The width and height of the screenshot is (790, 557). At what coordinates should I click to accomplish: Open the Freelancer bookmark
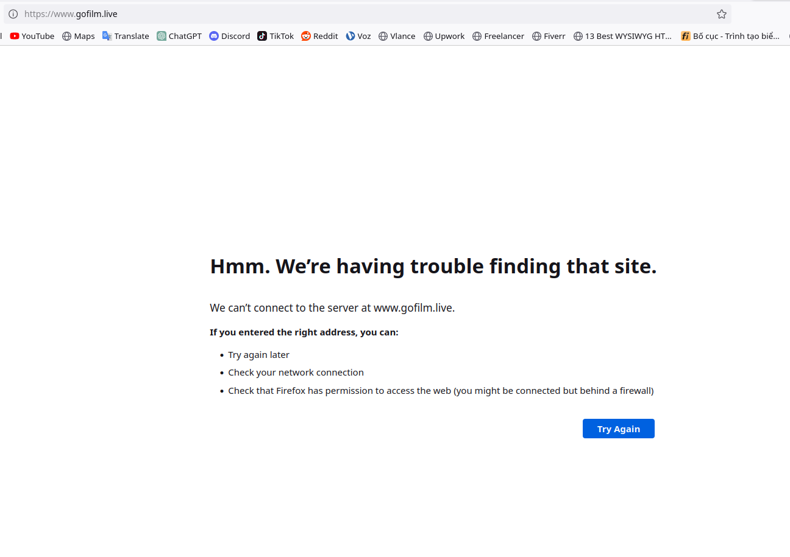[498, 36]
